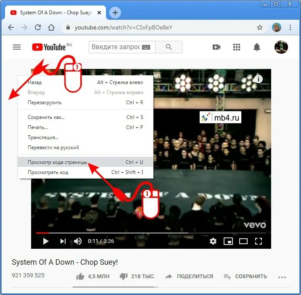The height and width of the screenshot is (295, 301).
Task: Click the search magnifier button
Action: point(169,47)
